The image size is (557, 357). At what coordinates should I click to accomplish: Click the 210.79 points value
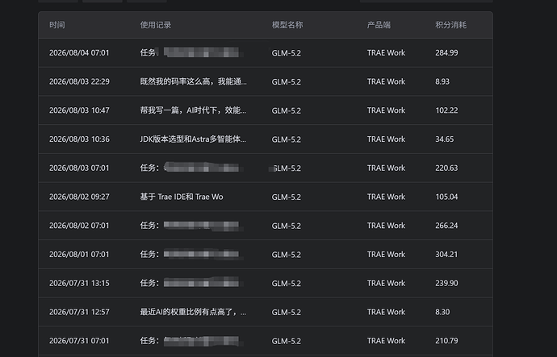click(x=446, y=341)
